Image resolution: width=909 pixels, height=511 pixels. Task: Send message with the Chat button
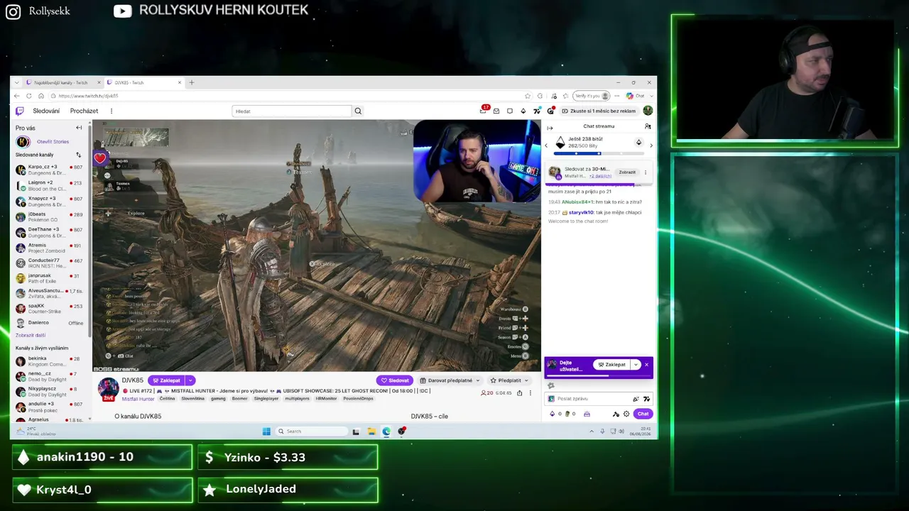coord(643,414)
